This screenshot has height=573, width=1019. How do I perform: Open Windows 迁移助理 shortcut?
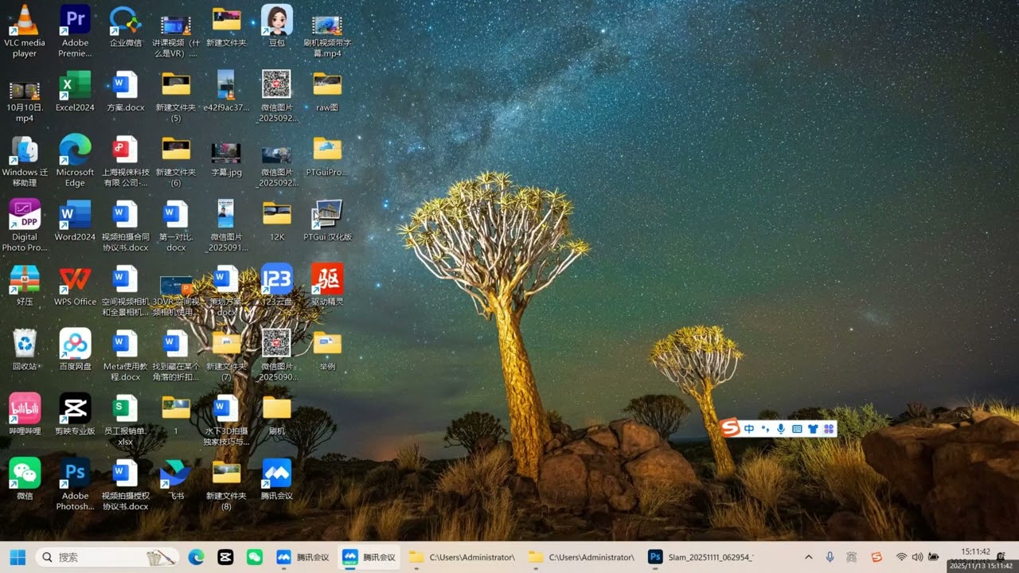tap(25, 161)
